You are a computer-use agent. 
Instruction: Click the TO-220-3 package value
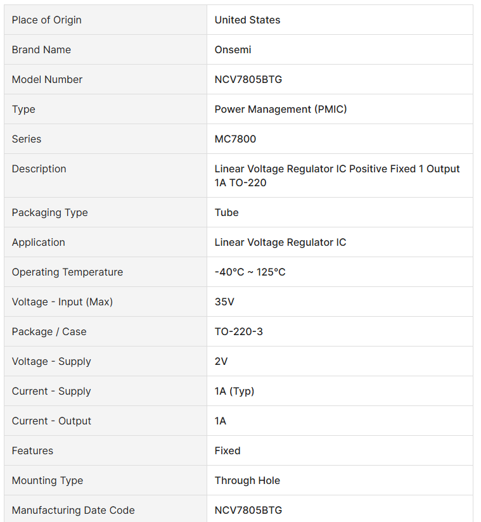(x=238, y=331)
